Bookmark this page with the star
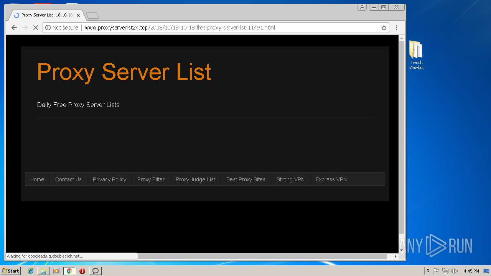The width and height of the screenshot is (491, 276). [x=384, y=28]
